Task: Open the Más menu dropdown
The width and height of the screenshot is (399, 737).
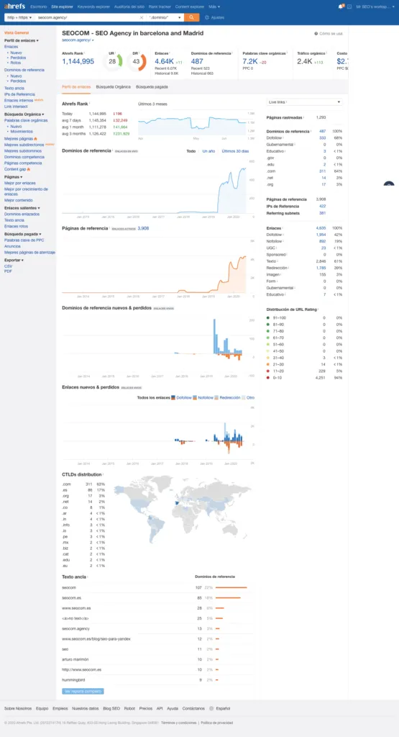Action: click(x=214, y=6)
